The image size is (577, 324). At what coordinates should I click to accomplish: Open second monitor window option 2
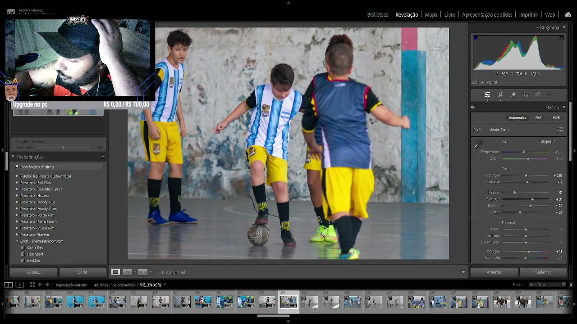[x=19, y=284]
